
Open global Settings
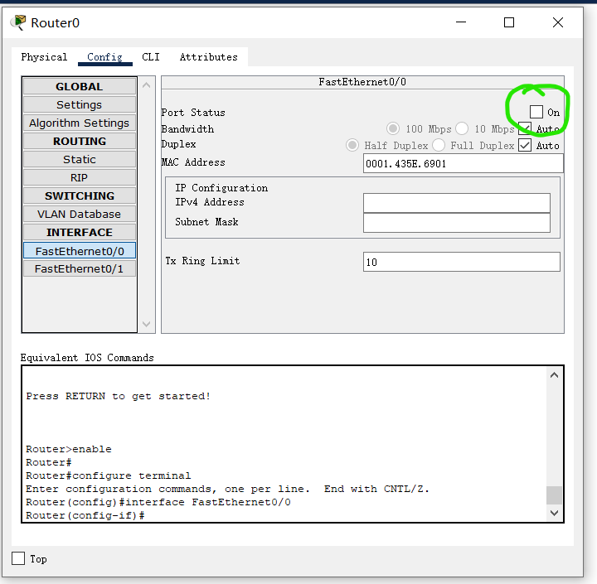(x=80, y=104)
